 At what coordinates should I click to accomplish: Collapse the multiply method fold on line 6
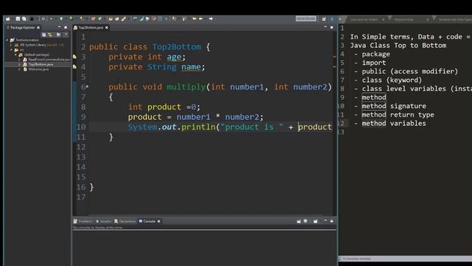[x=87, y=86]
